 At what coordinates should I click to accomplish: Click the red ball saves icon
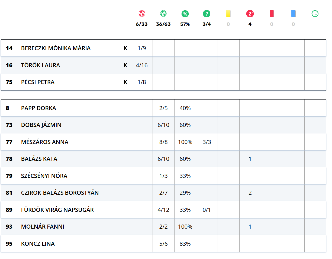tap(142, 14)
